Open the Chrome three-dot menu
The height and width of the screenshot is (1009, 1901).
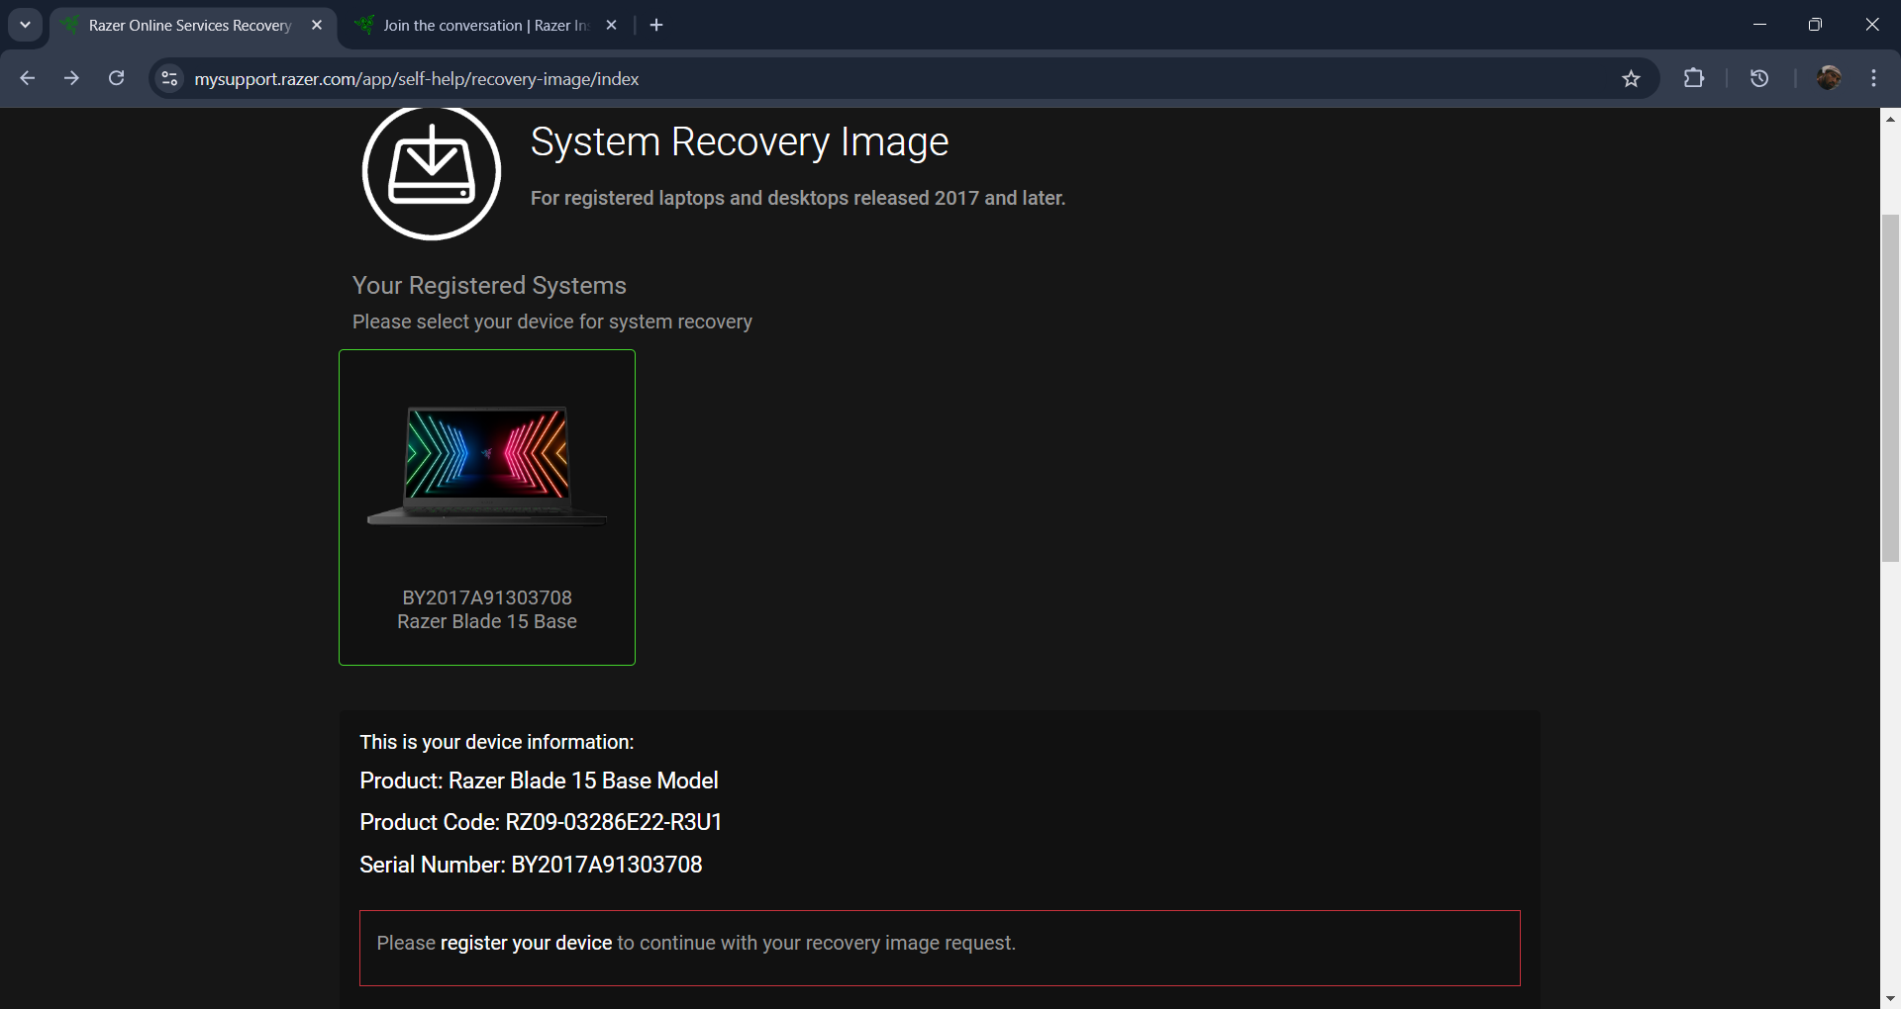pyautogui.click(x=1873, y=78)
